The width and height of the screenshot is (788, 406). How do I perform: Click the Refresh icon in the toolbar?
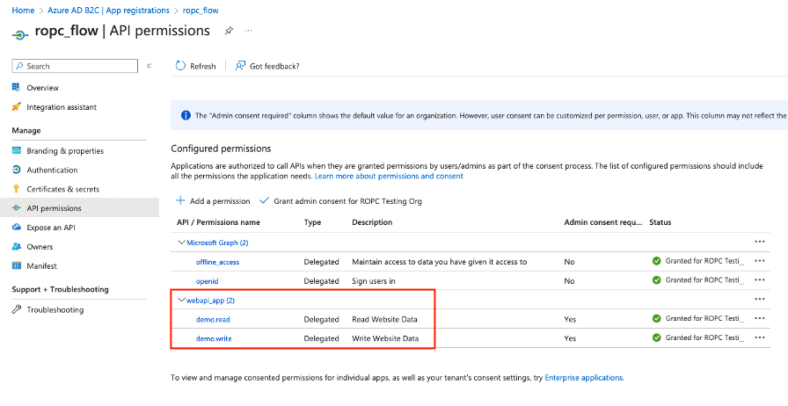pos(180,66)
